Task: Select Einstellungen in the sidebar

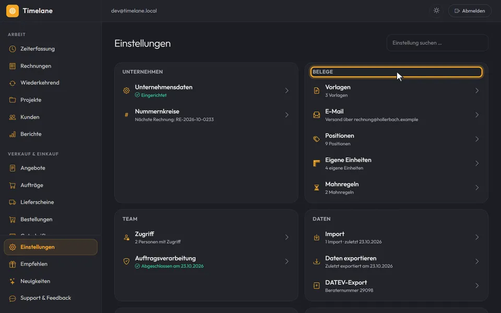Action: click(51, 247)
